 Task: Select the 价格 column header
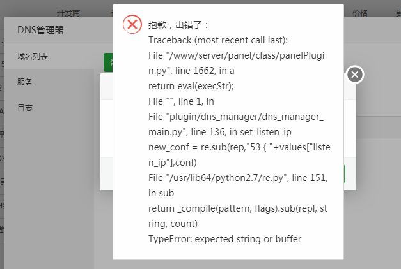pyautogui.click(x=360, y=13)
